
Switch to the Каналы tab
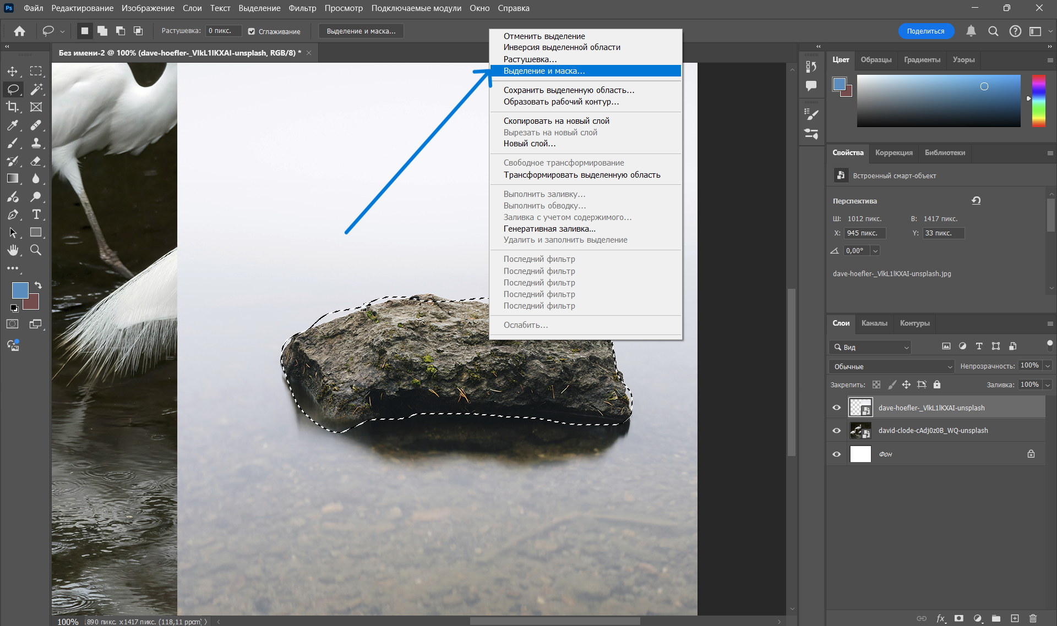(874, 323)
